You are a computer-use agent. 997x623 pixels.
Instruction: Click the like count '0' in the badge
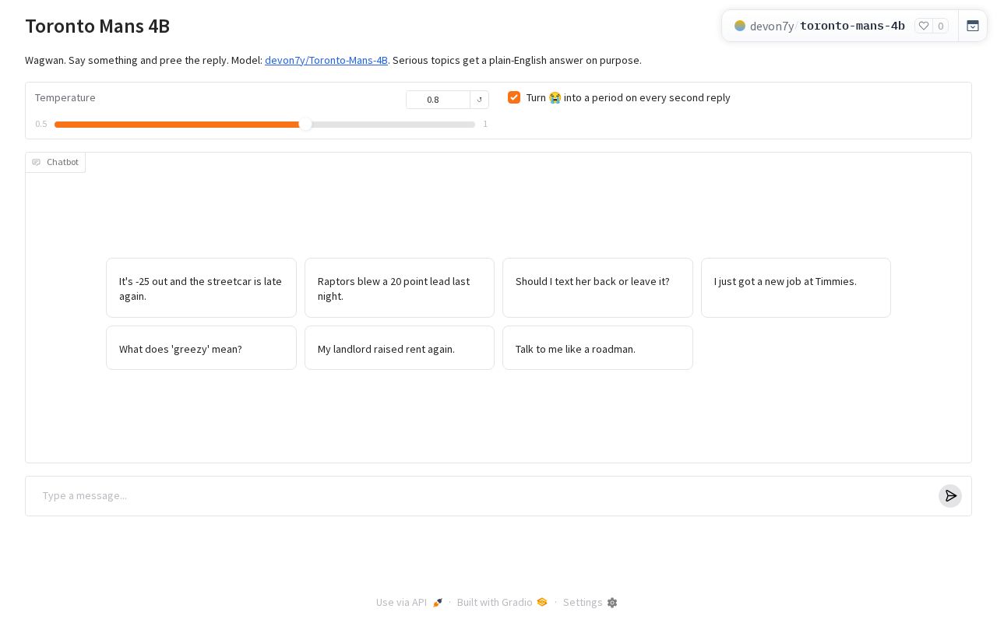[x=941, y=26]
